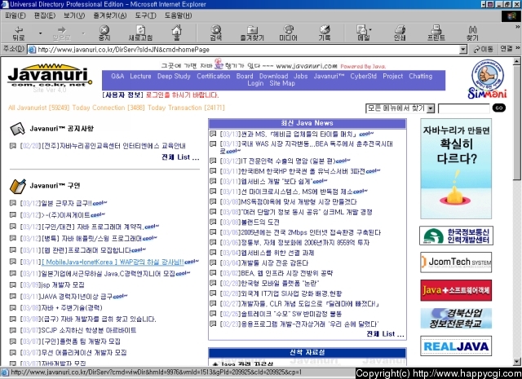Viewport: 522px width, 379px height.
Task: Go to Q&A in site navigation
Action: coord(117,76)
